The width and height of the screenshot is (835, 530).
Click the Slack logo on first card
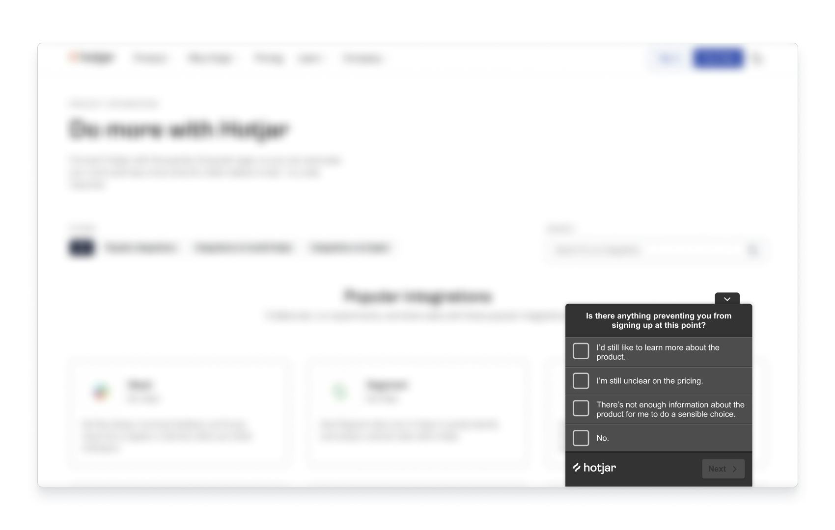[x=101, y=392]
